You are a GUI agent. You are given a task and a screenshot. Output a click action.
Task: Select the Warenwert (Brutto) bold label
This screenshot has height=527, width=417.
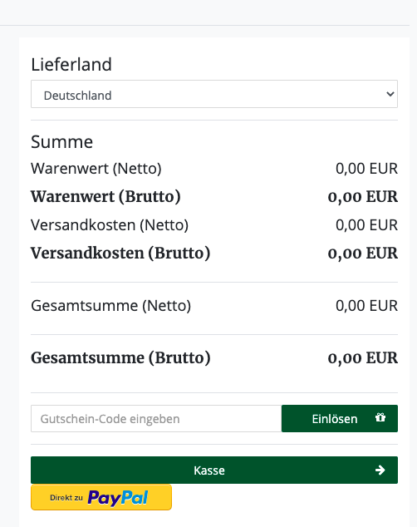(x=105, y=197)
